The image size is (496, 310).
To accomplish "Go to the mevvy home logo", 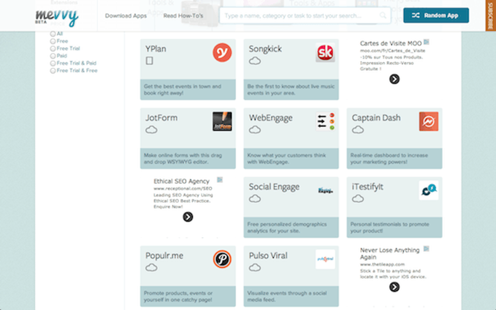I will click(57, 17).
